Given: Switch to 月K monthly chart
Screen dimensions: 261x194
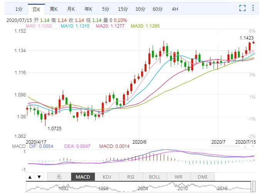Looking at the screenshot, I should click(71, 8).
